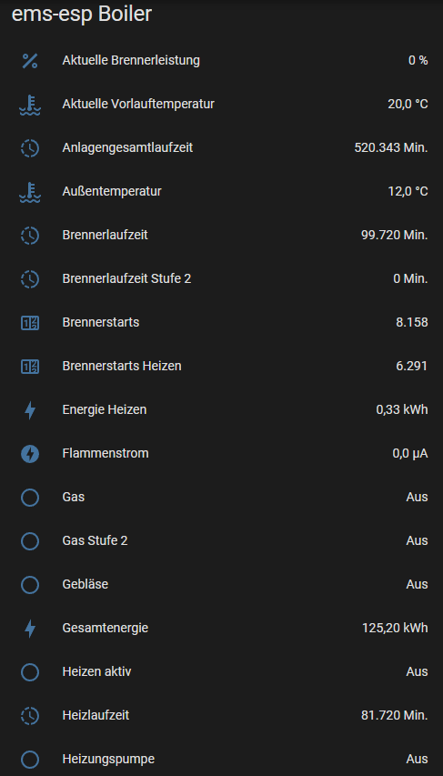
Task: Click the lightning bolt icon for Energie Heizen
Action: pyautogui.click(x=30, y=409)
